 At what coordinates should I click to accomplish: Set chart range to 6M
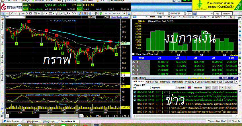tap(116, 116)
